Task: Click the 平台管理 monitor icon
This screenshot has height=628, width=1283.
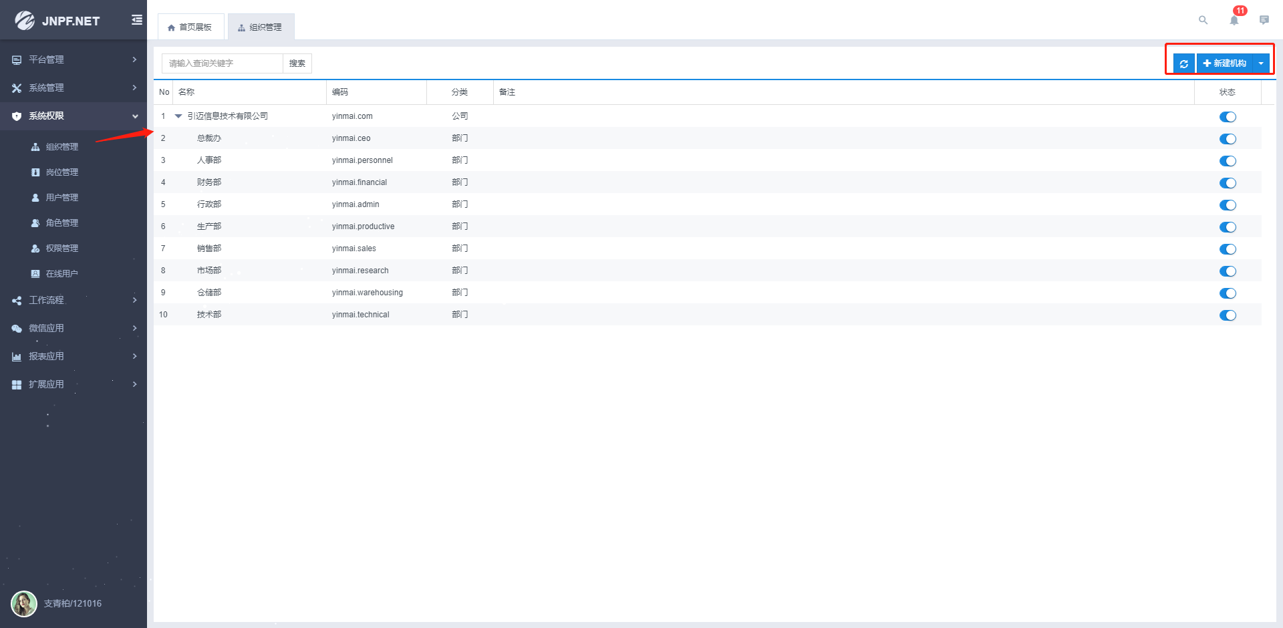Action: tap(17, 60)
